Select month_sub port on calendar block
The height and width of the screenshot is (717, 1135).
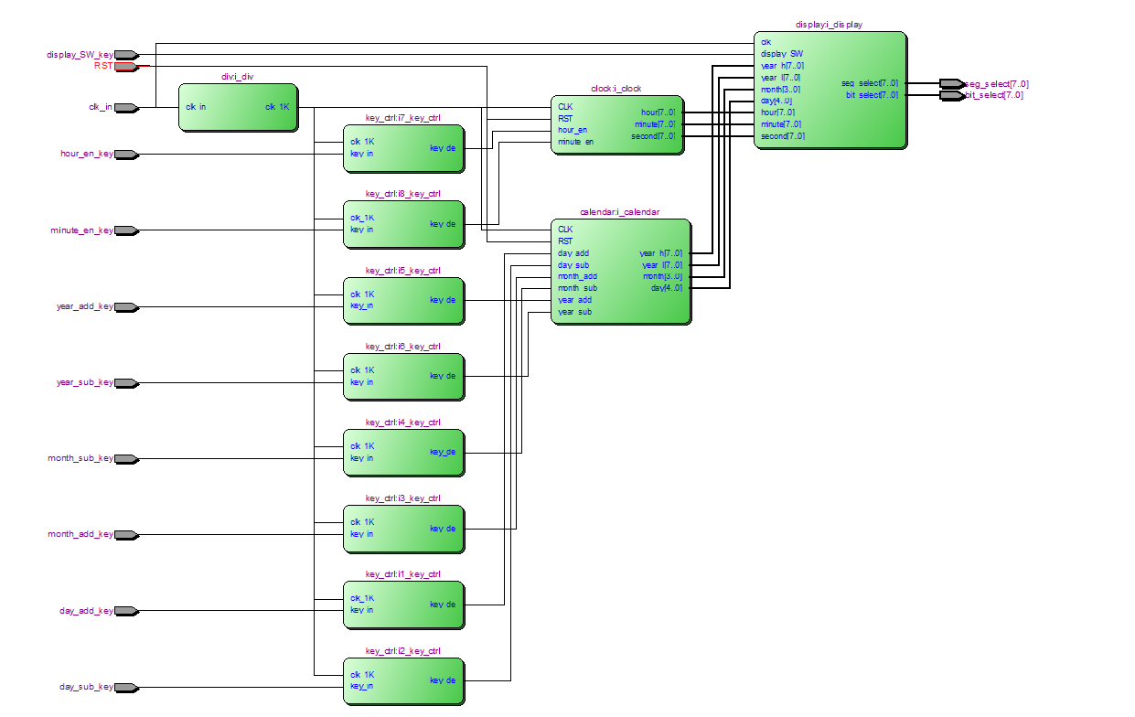coord(577,288)
